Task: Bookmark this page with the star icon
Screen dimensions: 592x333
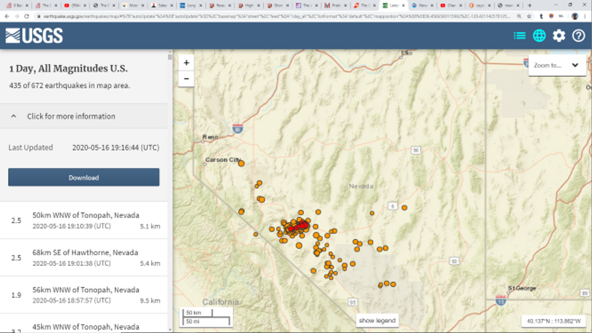Action: pyautogui.click(x=529, y=16)
